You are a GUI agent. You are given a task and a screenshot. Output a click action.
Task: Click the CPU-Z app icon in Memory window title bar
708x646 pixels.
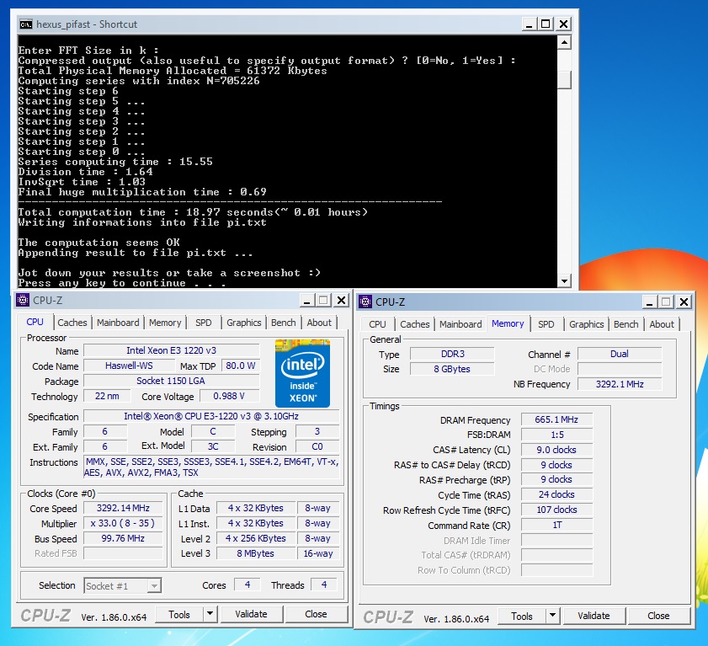[365, 302]
